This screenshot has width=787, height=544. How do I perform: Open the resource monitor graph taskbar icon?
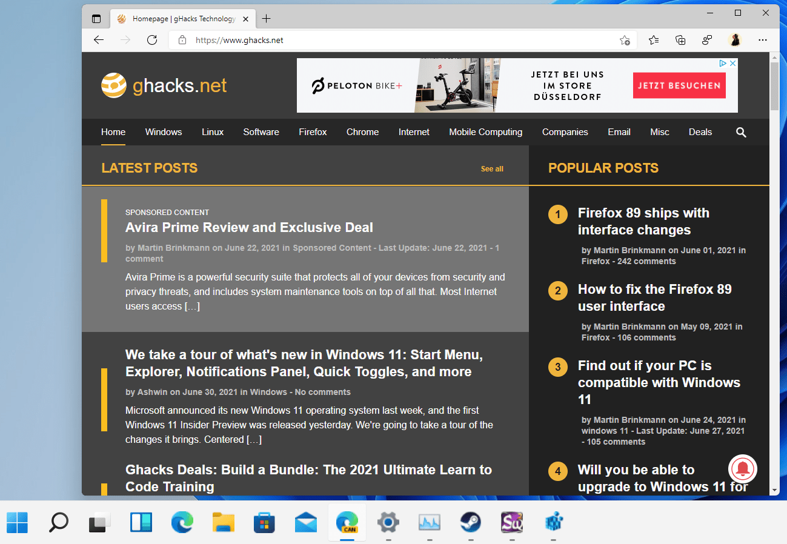tap(430, 522)
